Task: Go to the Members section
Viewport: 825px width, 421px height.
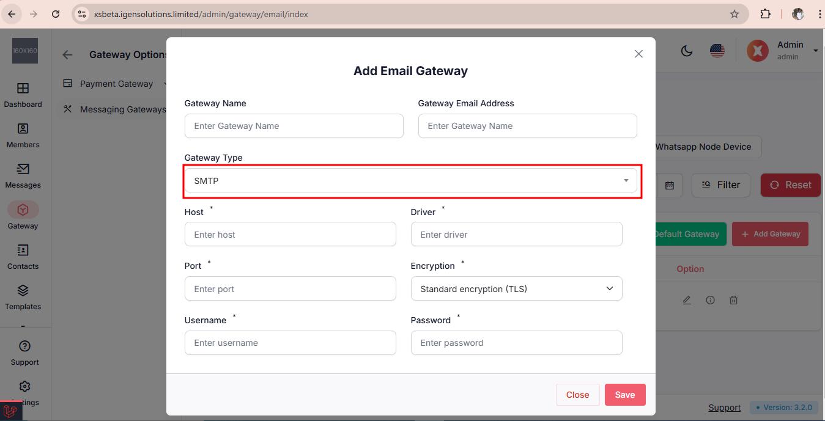Action: pos(23,136)
